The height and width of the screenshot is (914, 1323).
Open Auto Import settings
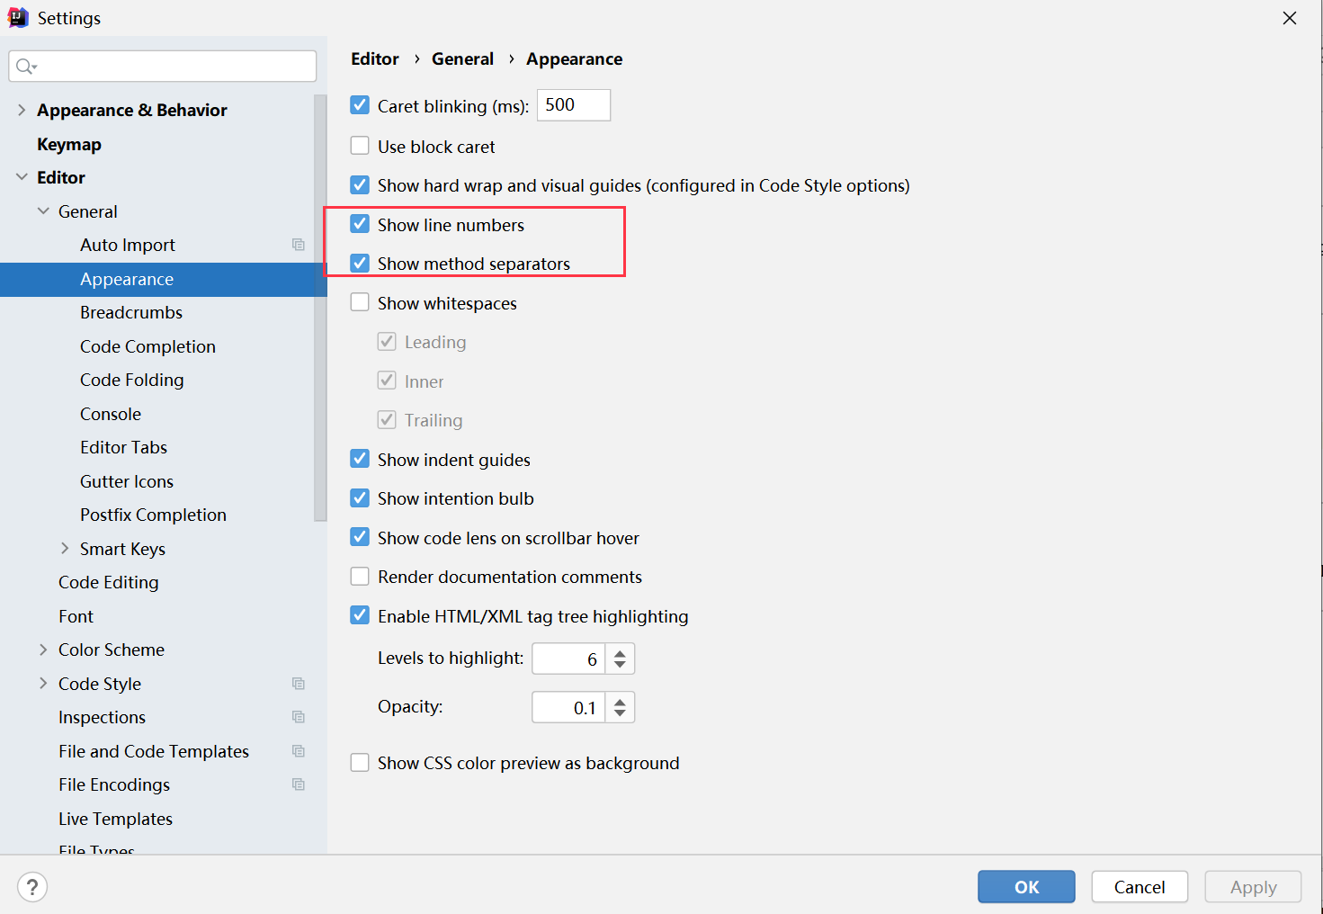coord(128,245)
